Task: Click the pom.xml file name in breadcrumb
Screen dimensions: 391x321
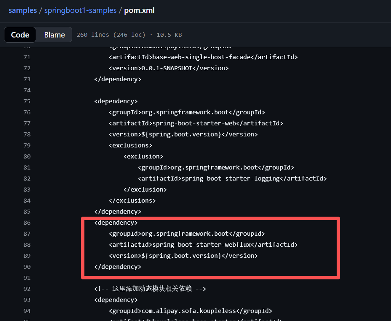Action: coord(139,10)
